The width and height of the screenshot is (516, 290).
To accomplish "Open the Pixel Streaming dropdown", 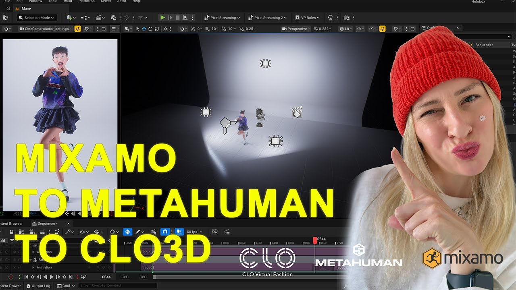I will 222,18.
